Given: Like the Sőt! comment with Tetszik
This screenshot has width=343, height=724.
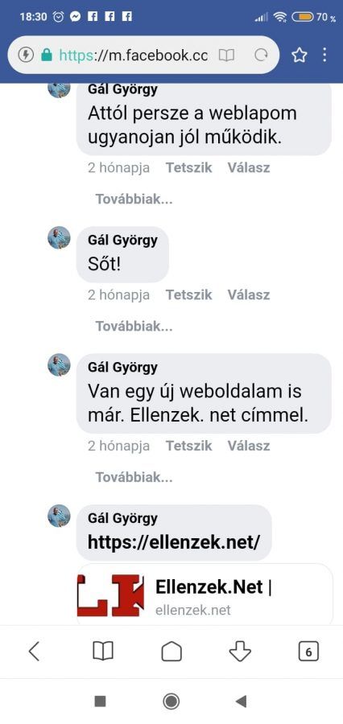Looking at the screenshot, I should pyautogui.click(x=188, y=294).
